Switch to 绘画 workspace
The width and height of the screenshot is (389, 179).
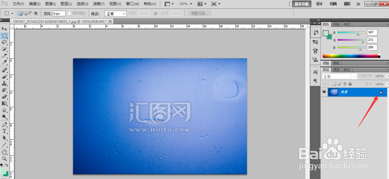(333, 4)
